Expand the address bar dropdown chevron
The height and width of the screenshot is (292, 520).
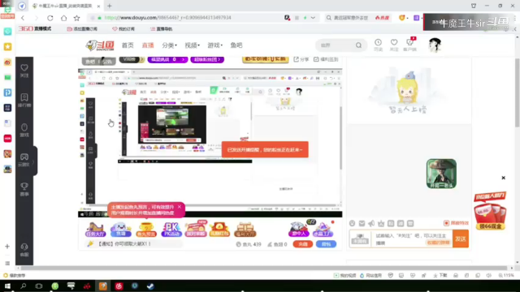[313, 18]
